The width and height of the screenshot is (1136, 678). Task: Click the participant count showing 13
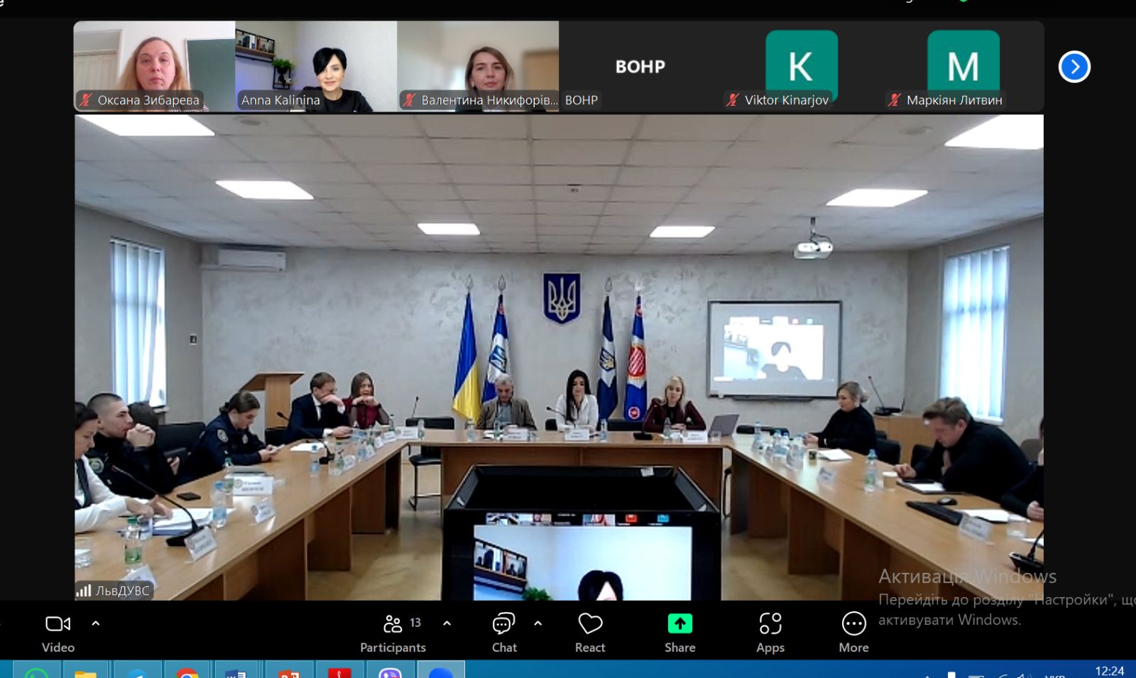tap(415, 622)
